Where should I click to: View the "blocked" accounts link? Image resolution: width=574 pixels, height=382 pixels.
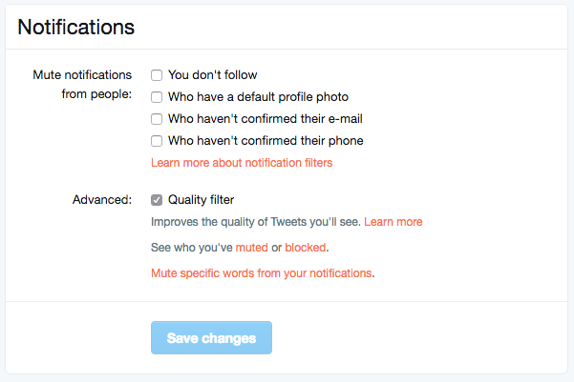[306, 248]
